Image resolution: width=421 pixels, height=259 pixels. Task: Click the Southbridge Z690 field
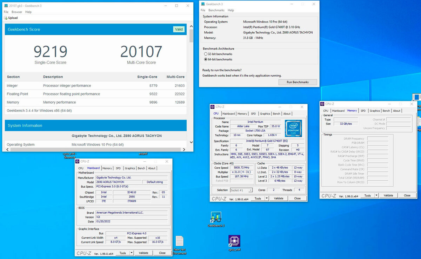(x=132, y=197)
